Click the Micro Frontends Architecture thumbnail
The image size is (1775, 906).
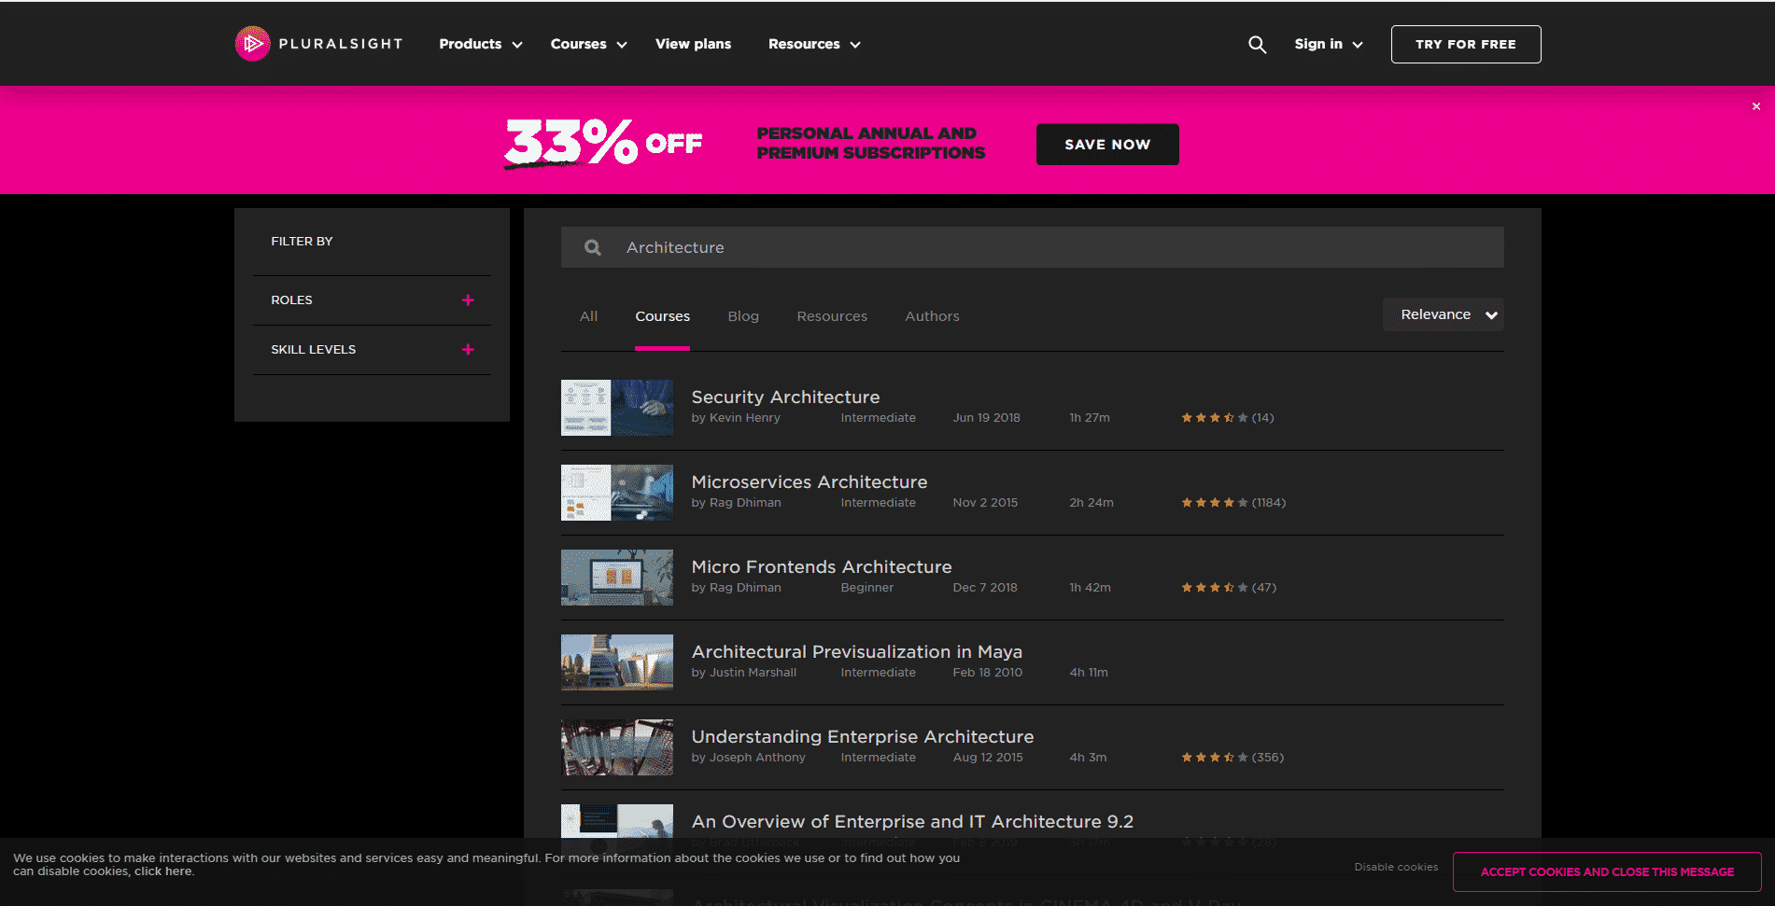point(616,578)
